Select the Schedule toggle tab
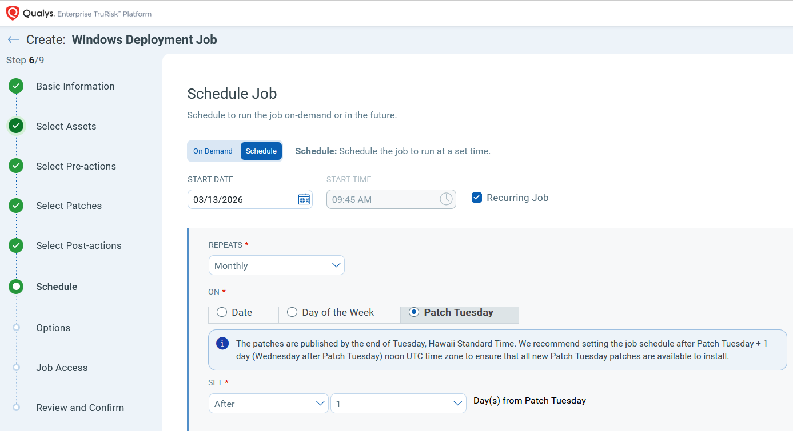The height and width of the screenshot is (431, 793). point(261,151)
